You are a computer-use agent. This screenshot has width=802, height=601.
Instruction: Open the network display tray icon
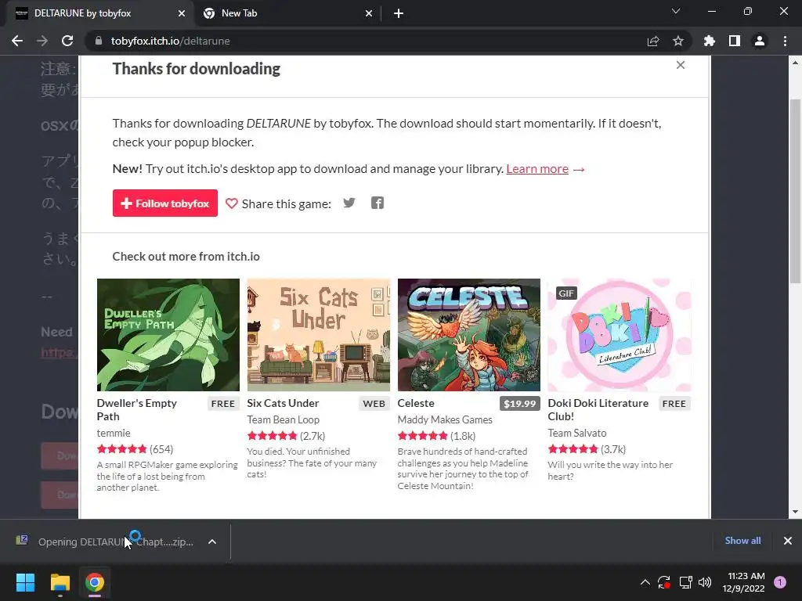tap(685, 582)
